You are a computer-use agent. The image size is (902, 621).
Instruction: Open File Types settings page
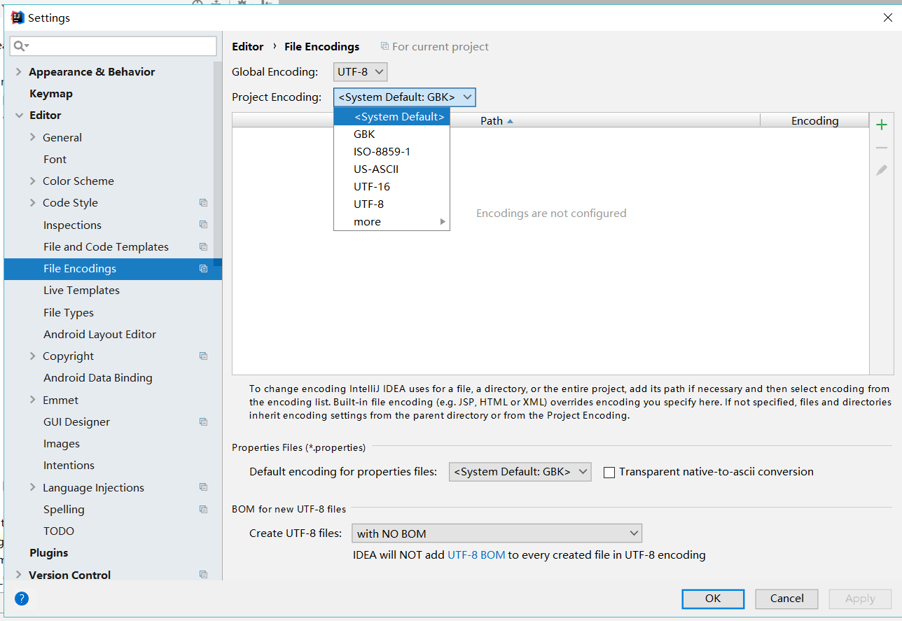point(69,313)
